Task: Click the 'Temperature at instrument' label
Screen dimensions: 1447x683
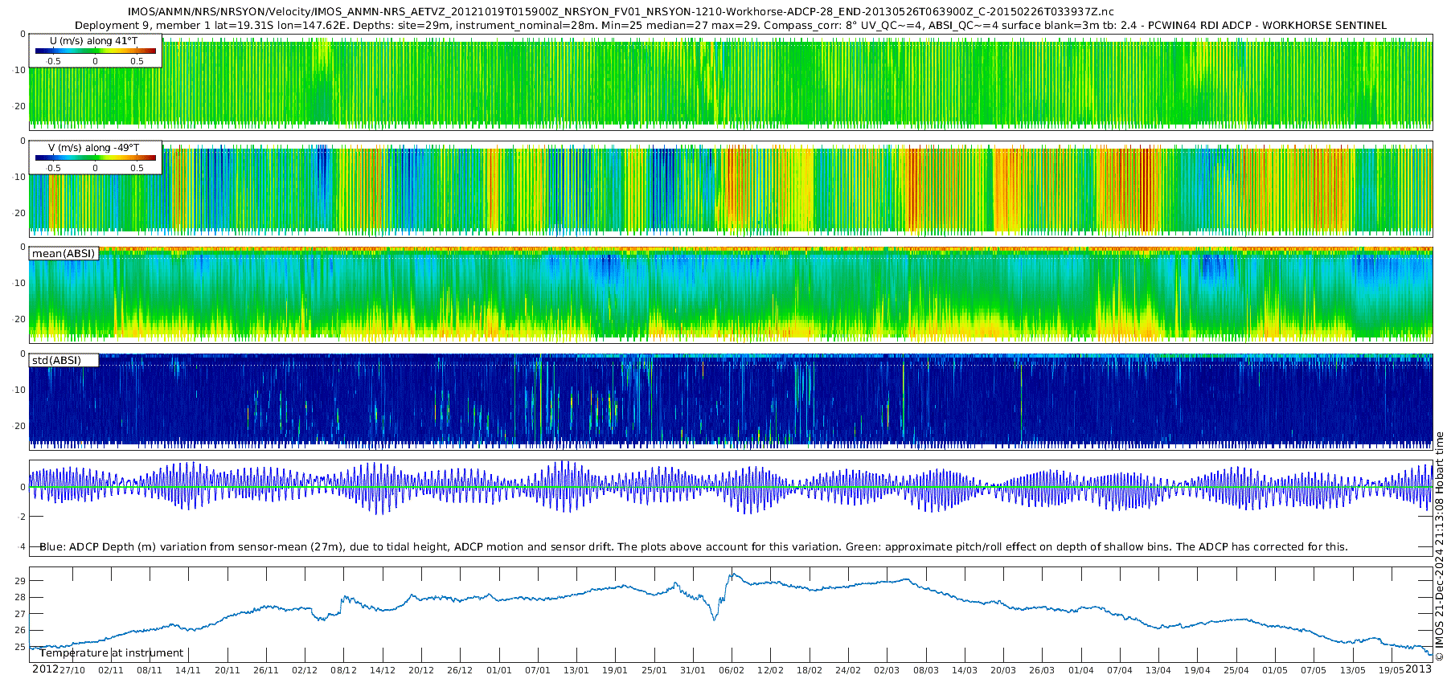Action: pos(112,653)
